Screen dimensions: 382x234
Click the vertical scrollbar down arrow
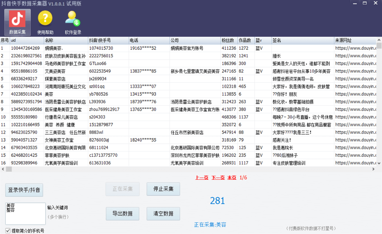click(x=379, y=163)
